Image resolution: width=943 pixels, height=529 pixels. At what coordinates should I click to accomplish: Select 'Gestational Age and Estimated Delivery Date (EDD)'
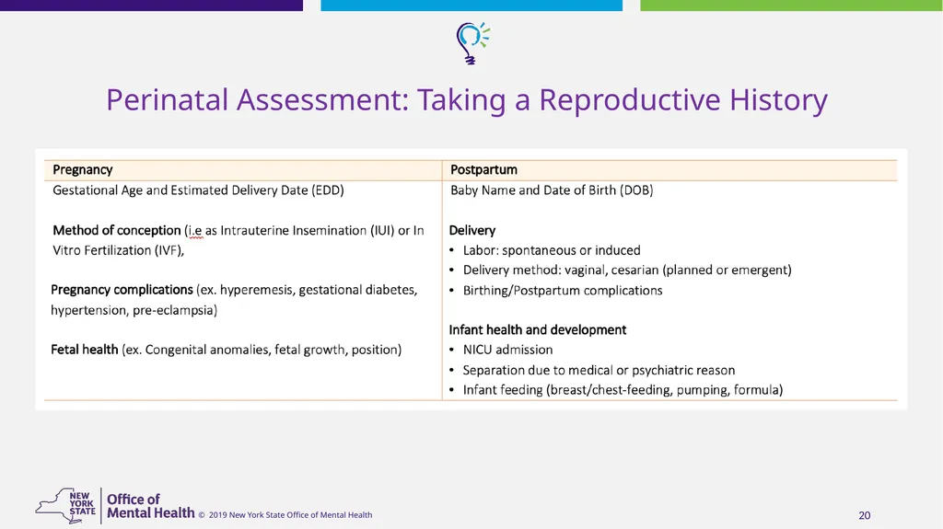point(199,190)
